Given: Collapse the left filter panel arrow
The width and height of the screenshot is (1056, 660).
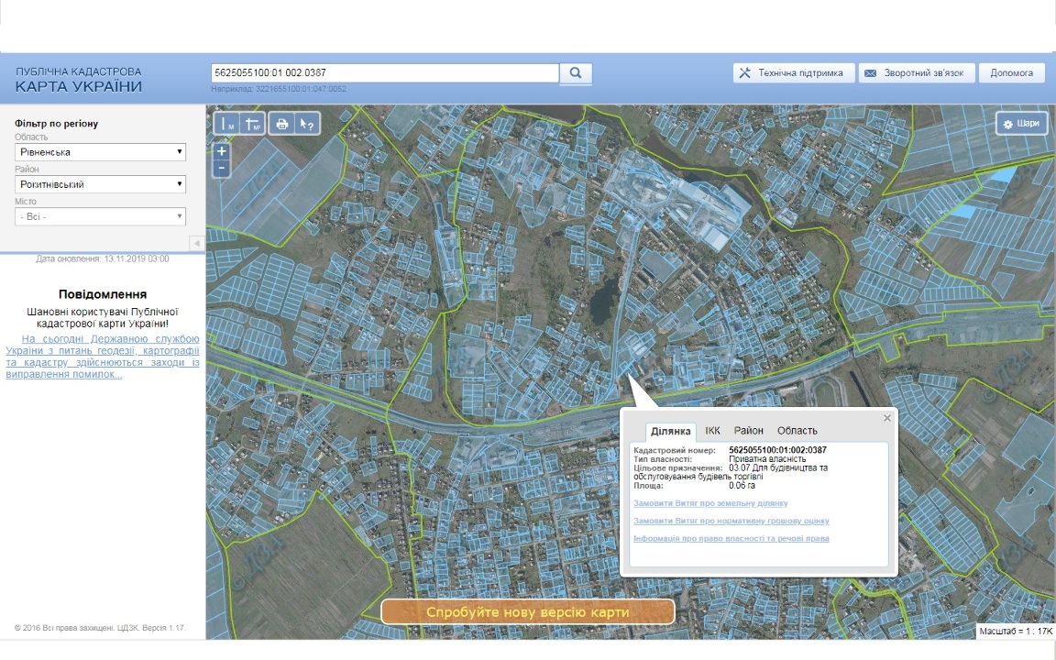Looking at the screenshot, I should pyautogui.click(x=197, y=243).
